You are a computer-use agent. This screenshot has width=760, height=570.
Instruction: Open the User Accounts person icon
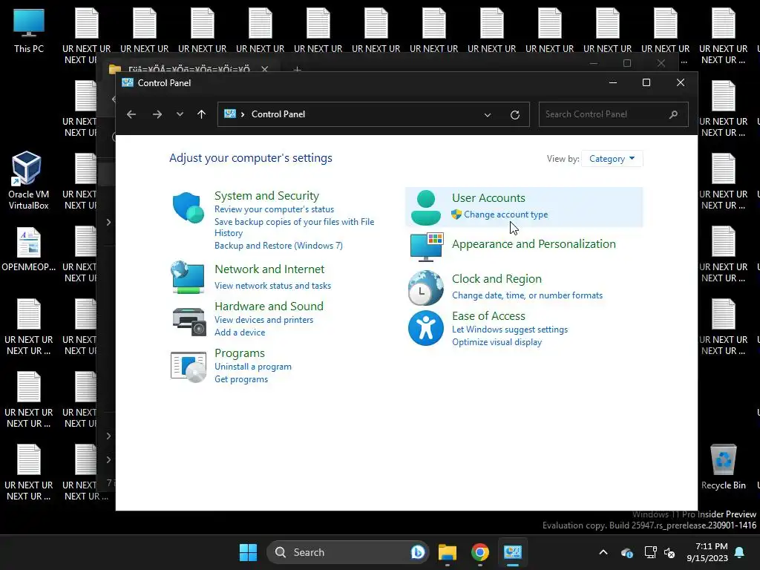[x=425, y=208]
